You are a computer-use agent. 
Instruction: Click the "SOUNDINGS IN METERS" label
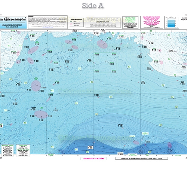tap(93, 159)
